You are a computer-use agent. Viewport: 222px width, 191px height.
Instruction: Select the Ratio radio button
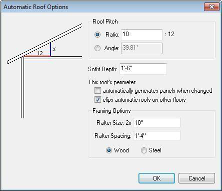pos(97,35)
